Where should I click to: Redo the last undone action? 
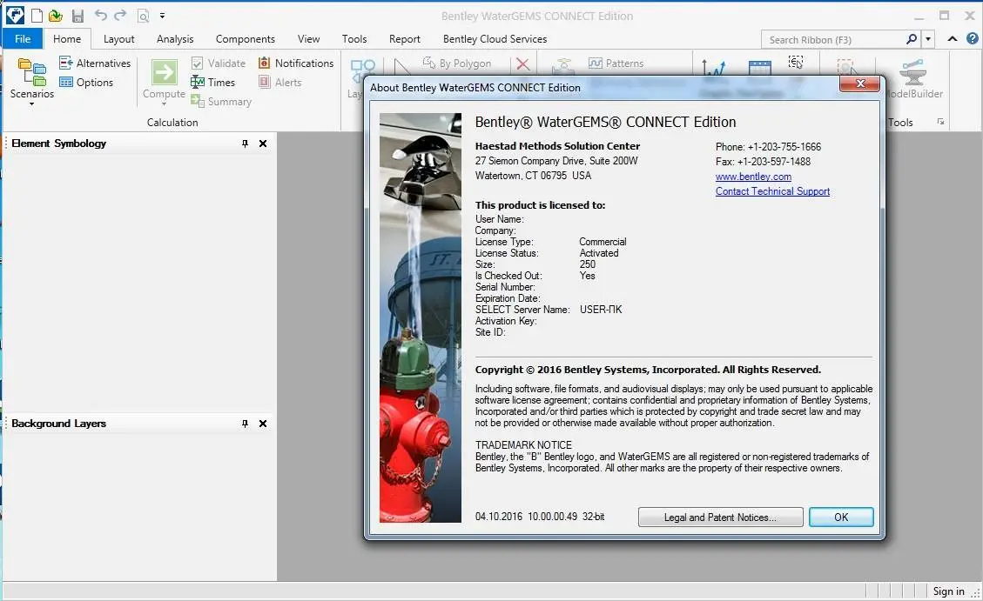(x=120, y=15)
